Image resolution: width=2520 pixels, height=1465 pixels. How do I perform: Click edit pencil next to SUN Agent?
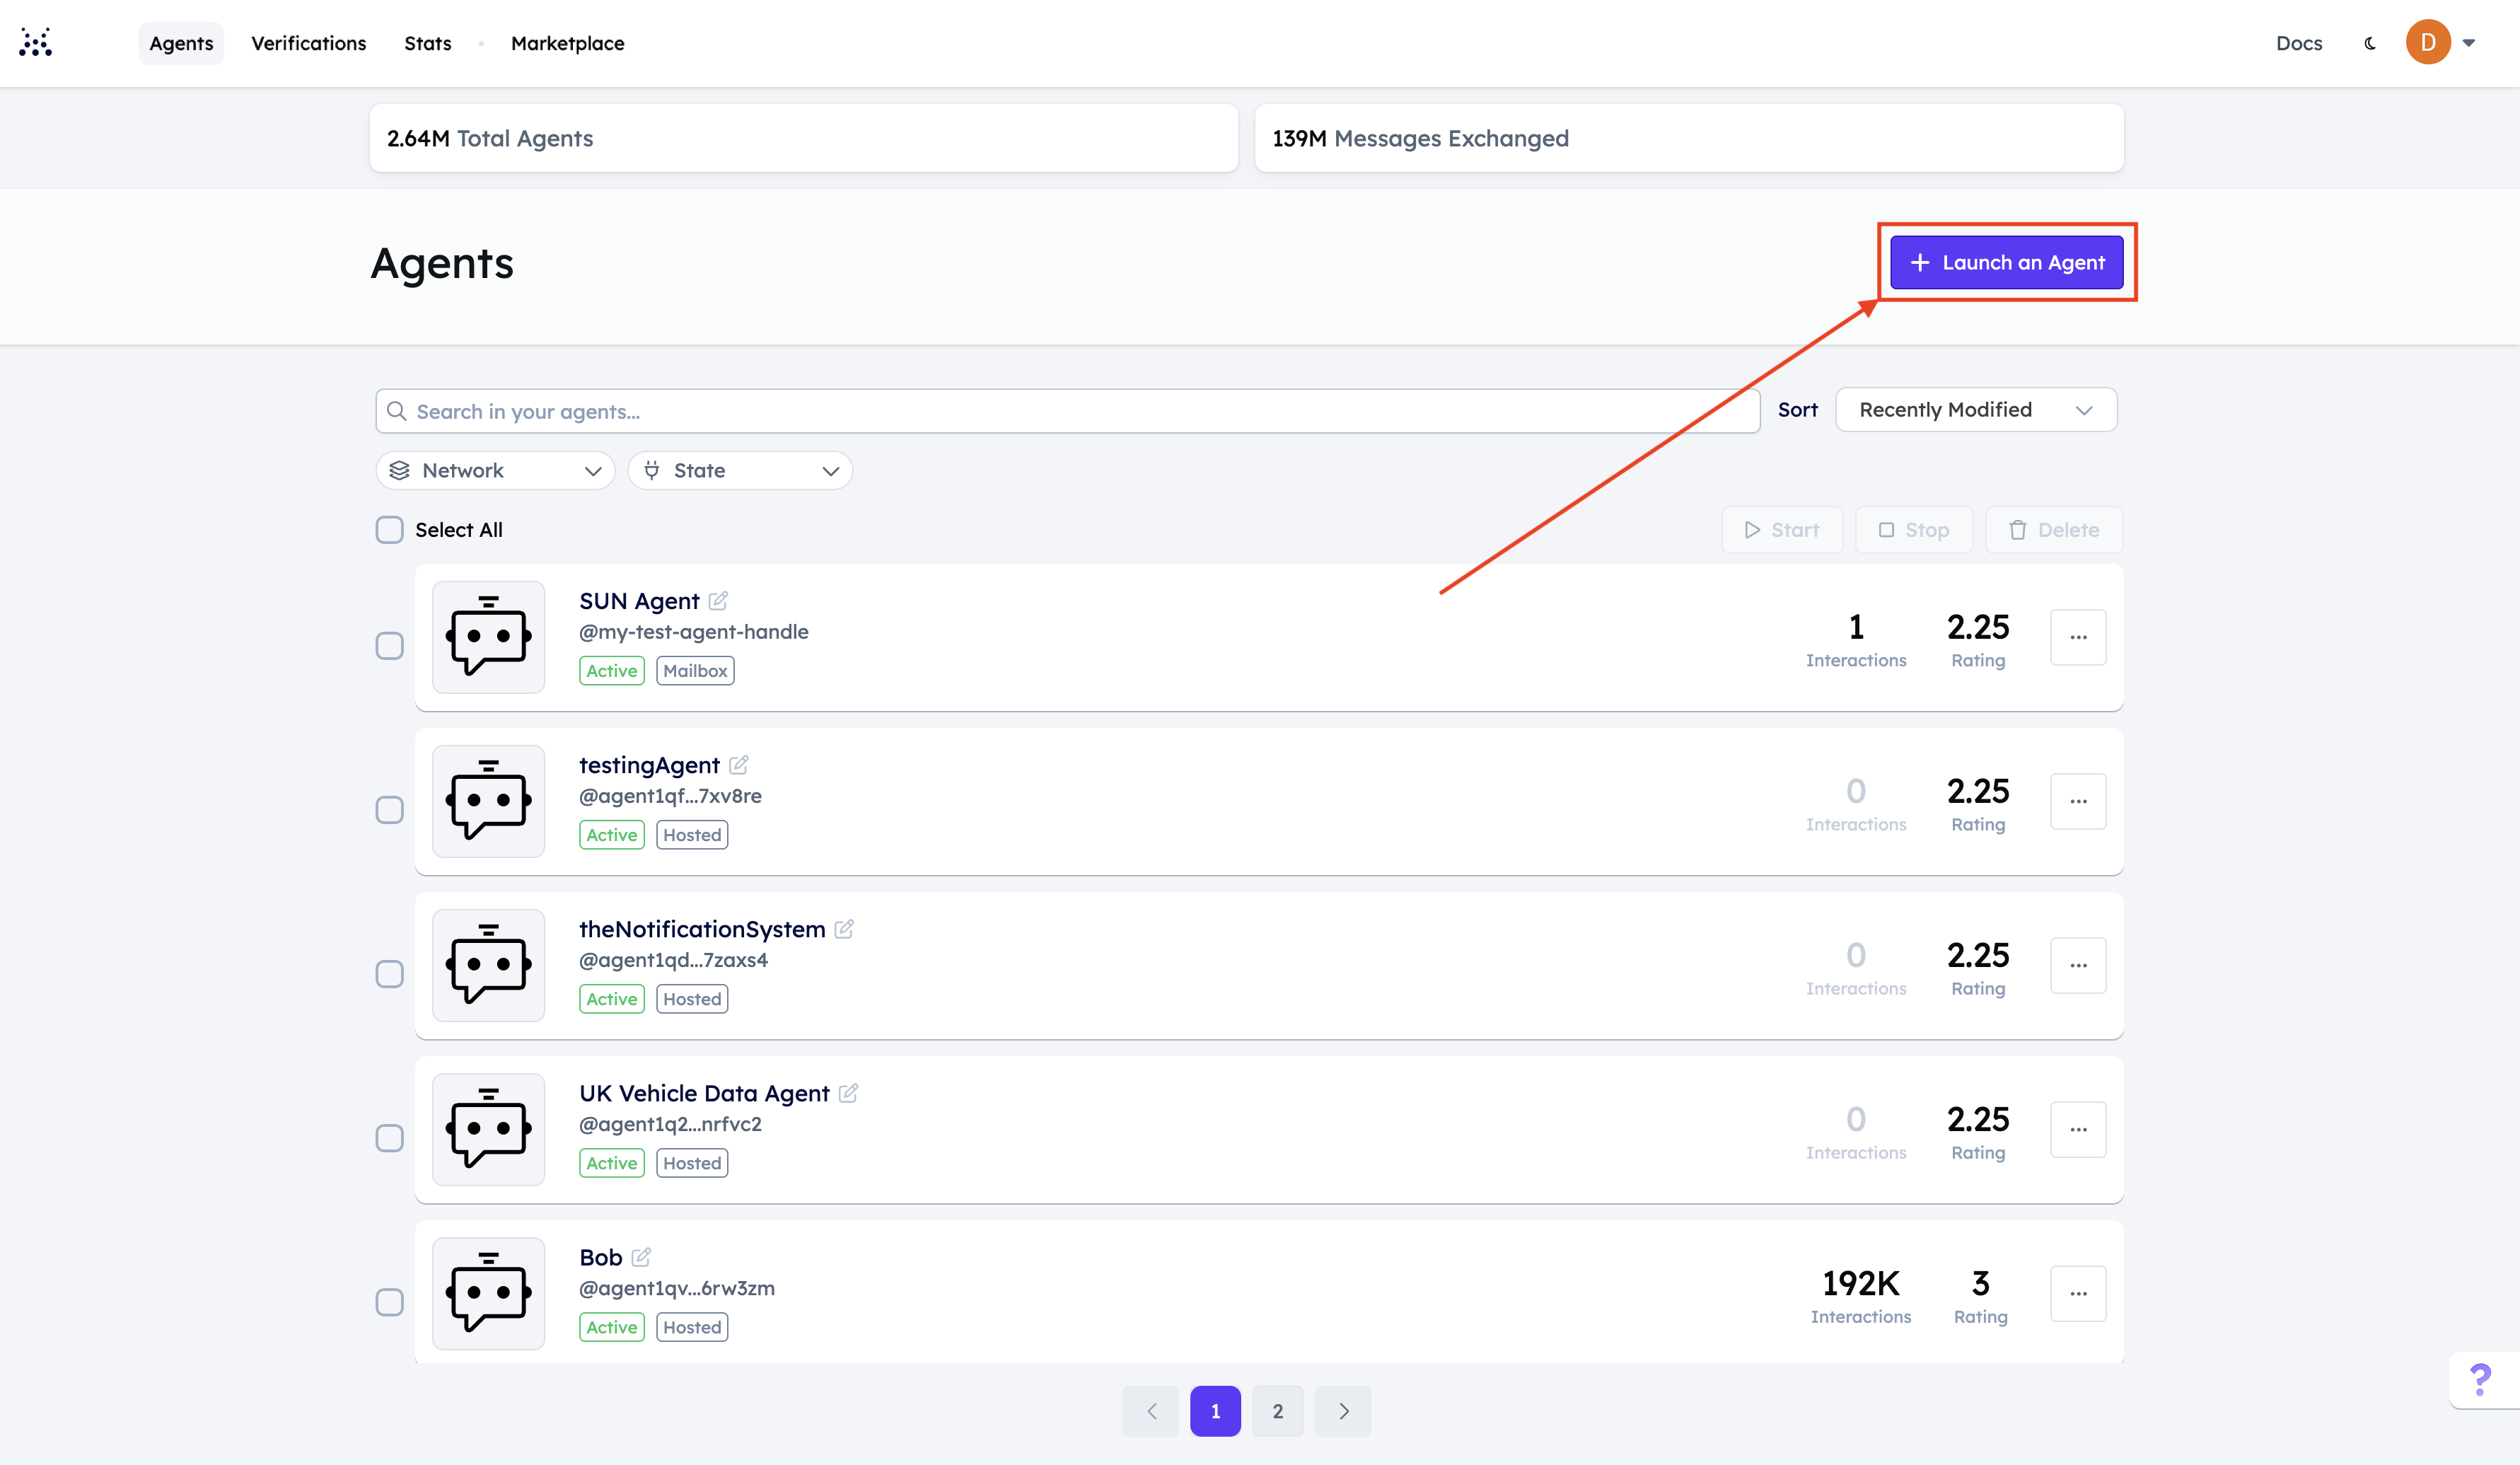coord(718,600)
